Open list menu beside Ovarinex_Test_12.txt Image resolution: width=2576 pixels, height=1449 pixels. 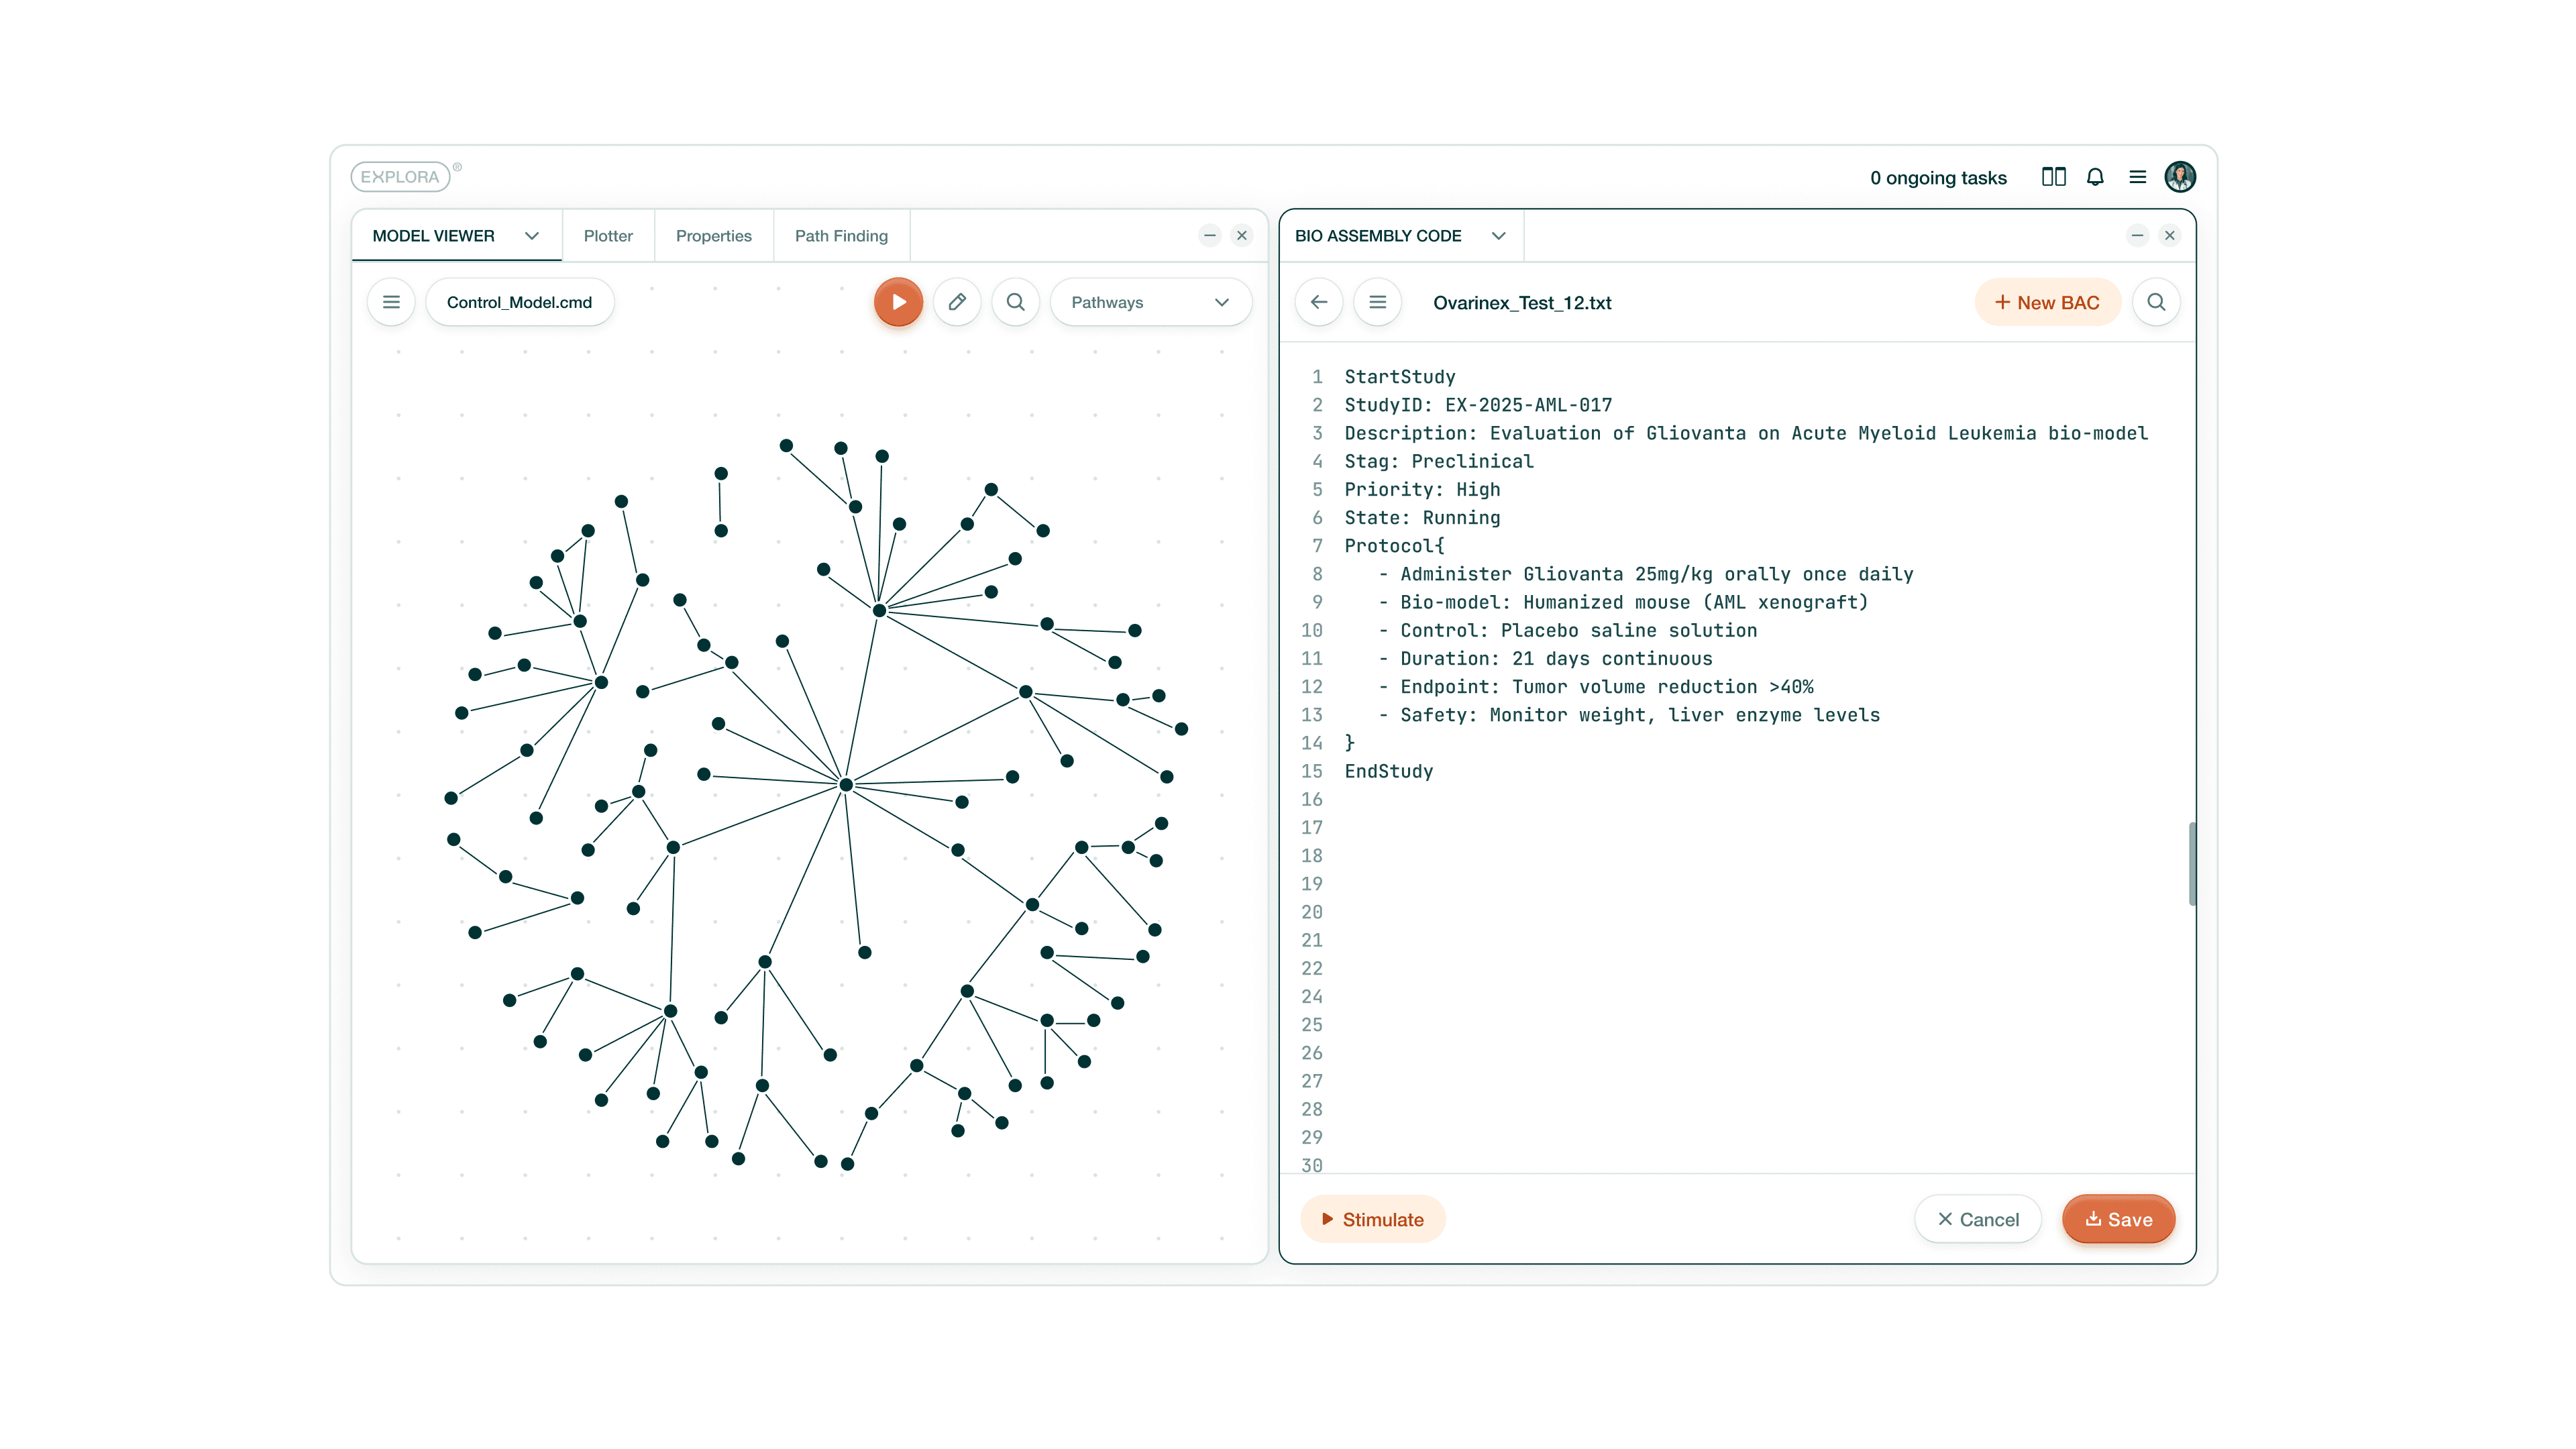click(1377, 302)
